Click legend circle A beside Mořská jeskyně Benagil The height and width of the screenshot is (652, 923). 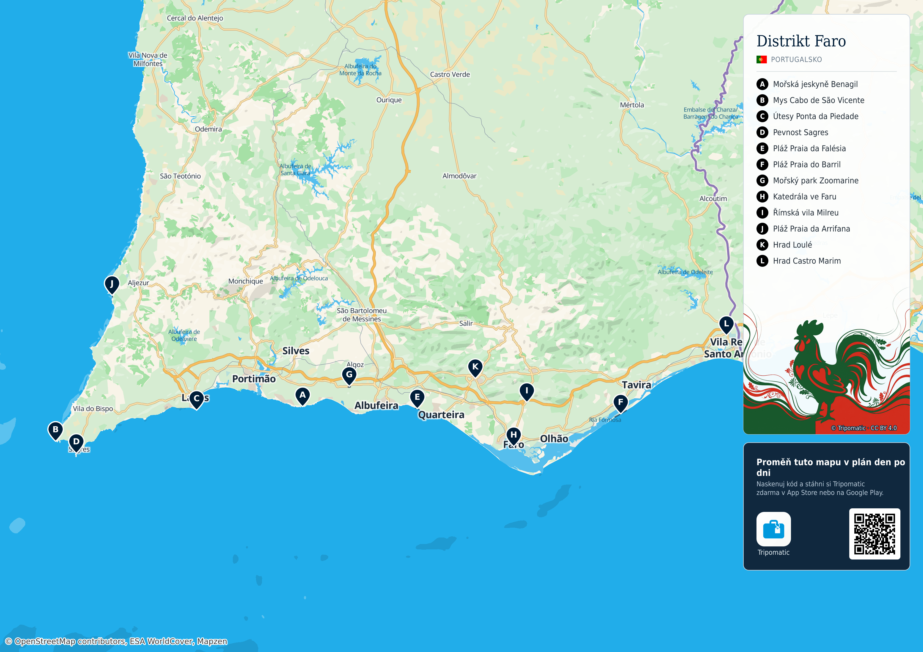762,84
